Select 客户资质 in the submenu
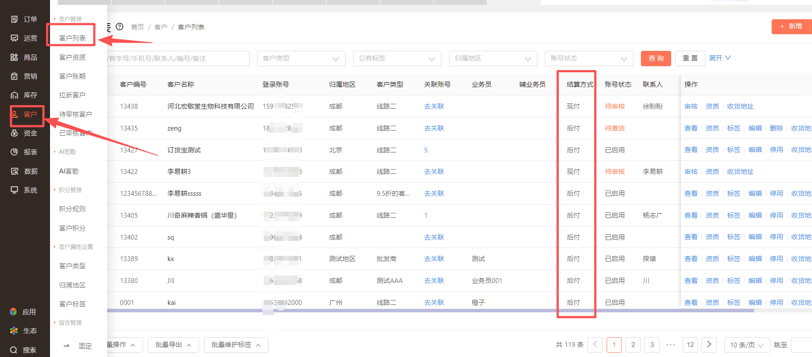 [72, 57]
